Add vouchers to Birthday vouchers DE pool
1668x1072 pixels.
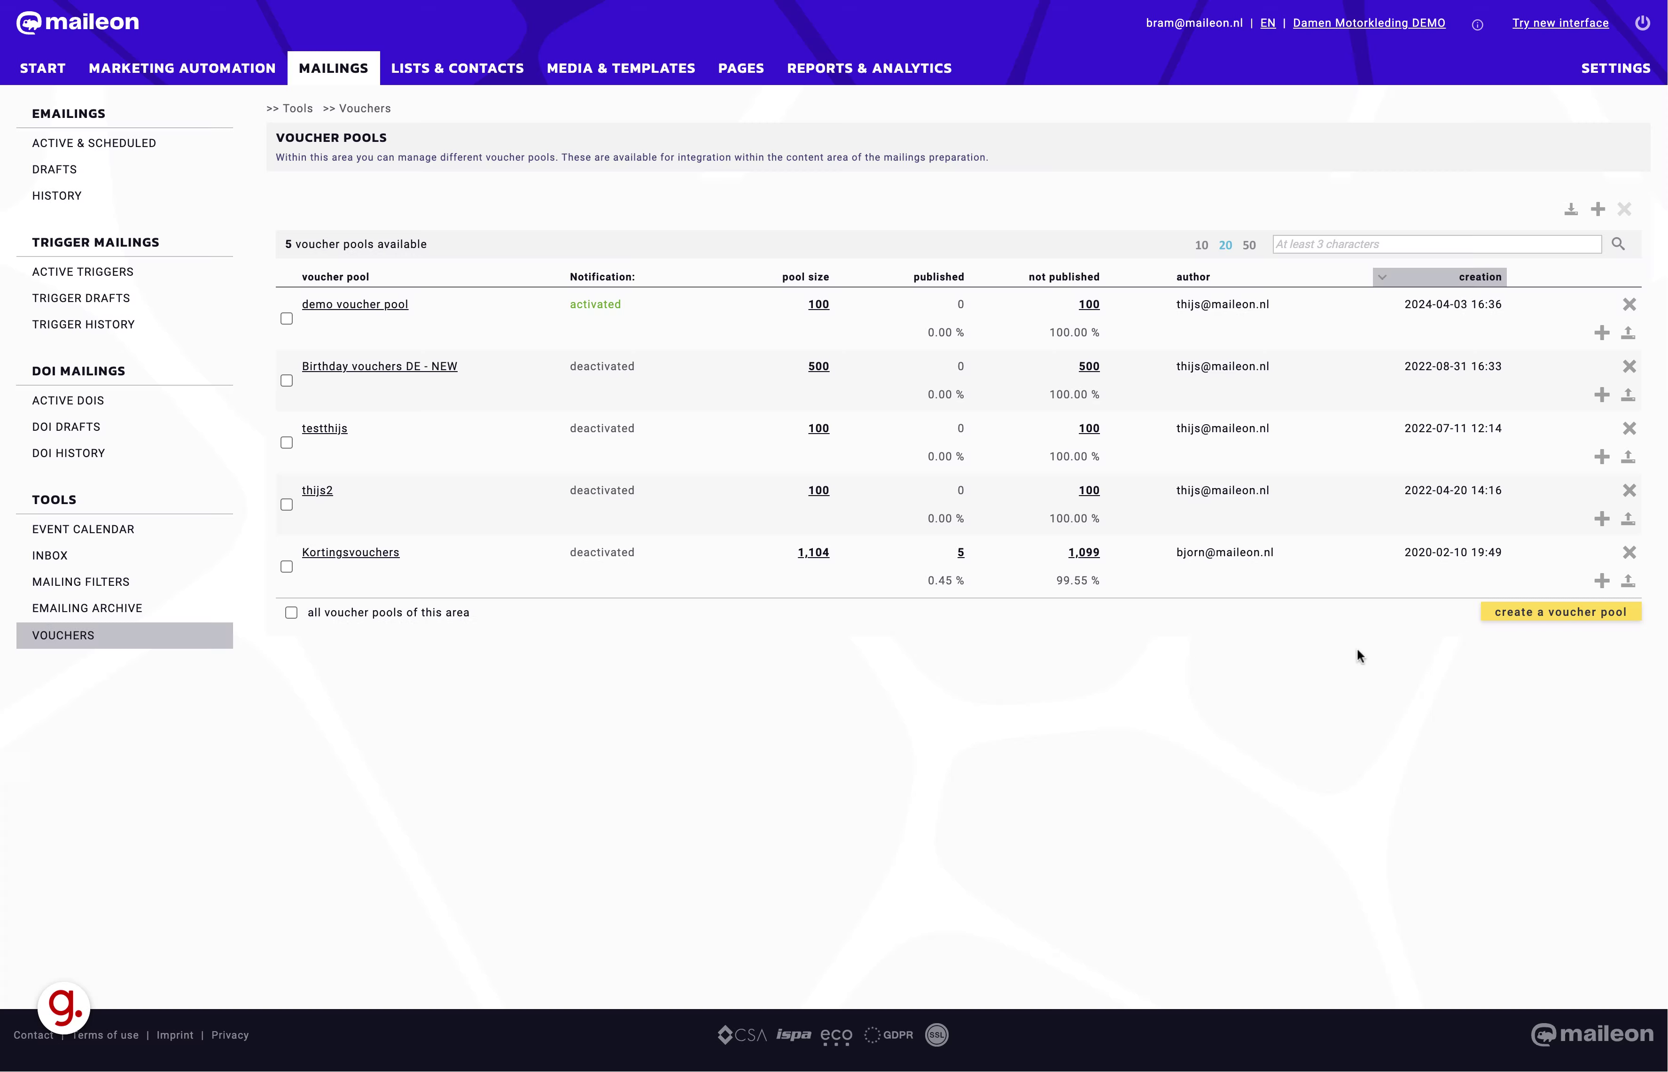pyautogui.click(x=1601, y=395)
